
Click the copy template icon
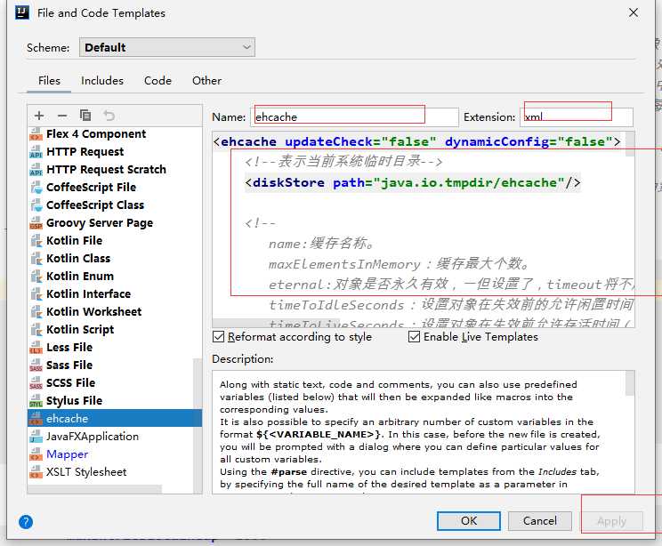pyautogui.click(x=85, y=116)
